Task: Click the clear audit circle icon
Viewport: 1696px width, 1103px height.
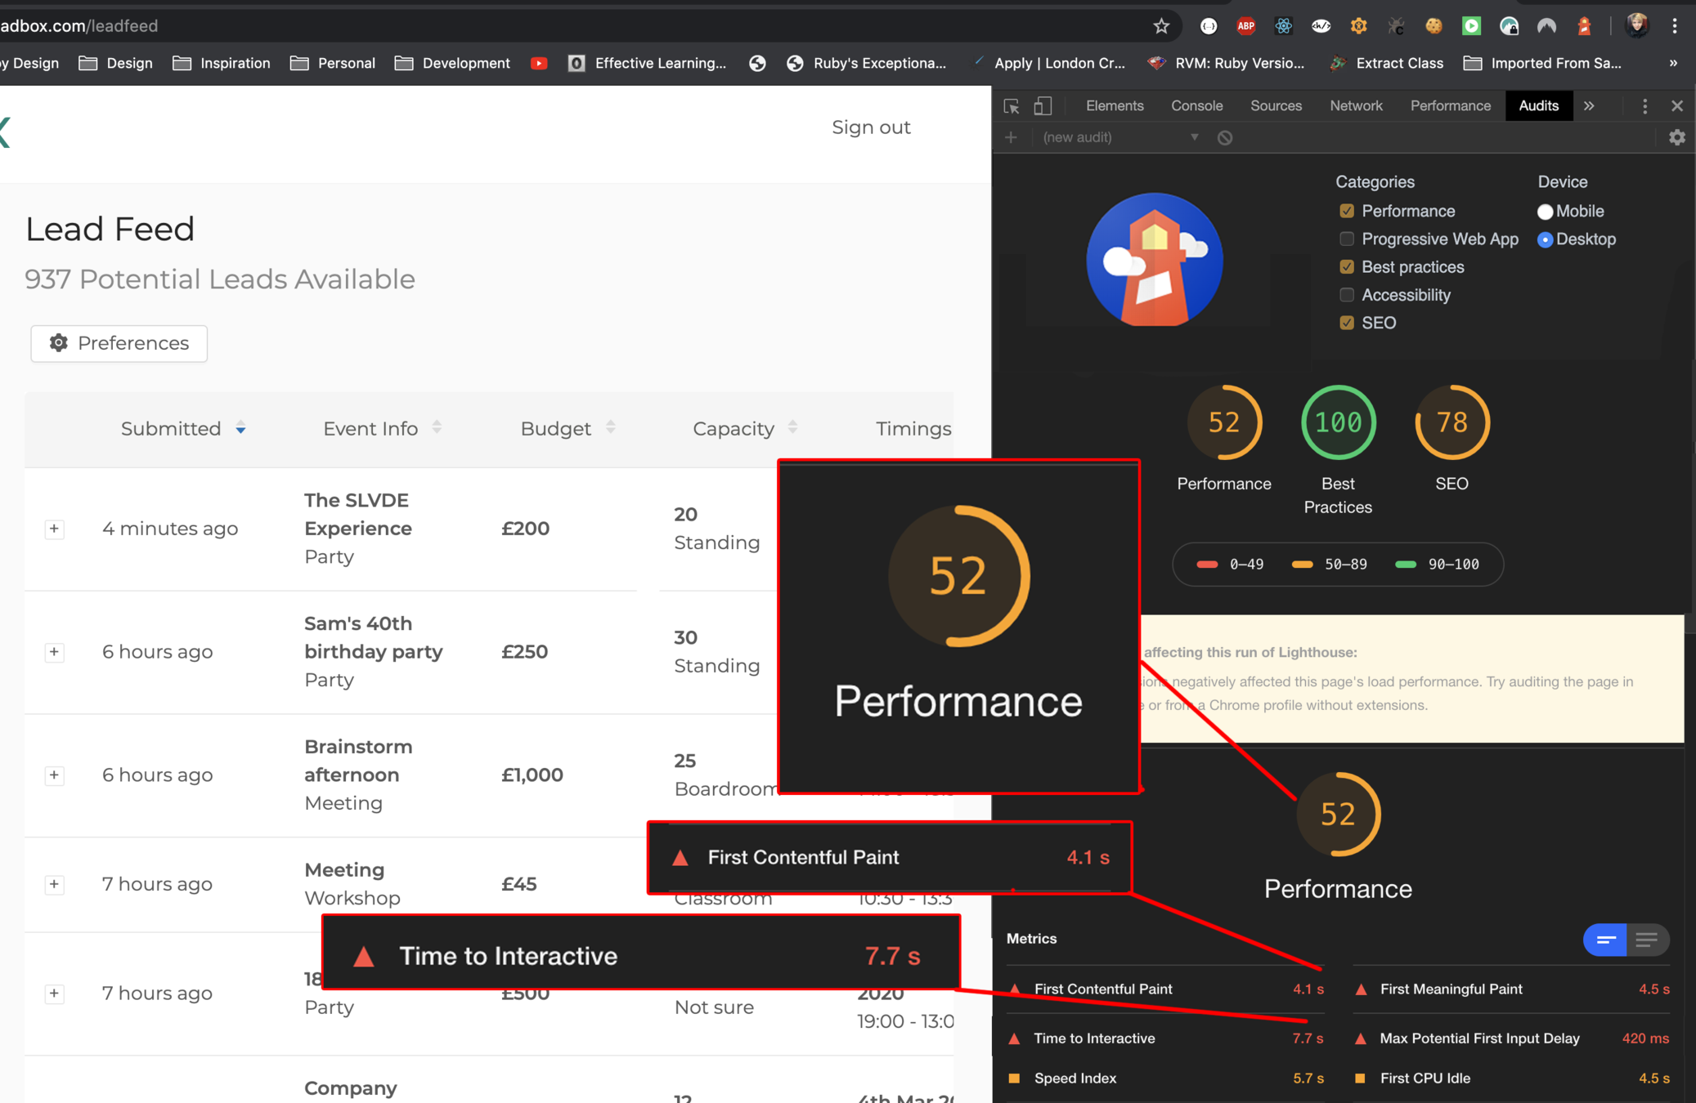Action: tap(1224, 137)
